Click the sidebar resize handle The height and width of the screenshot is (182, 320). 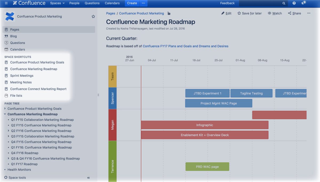(98, 95)
